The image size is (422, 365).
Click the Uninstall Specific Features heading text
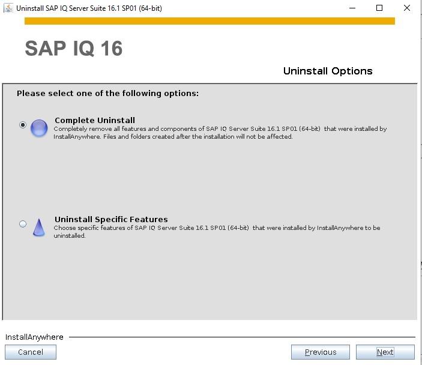pyautogui.click(x=111, y=219)
